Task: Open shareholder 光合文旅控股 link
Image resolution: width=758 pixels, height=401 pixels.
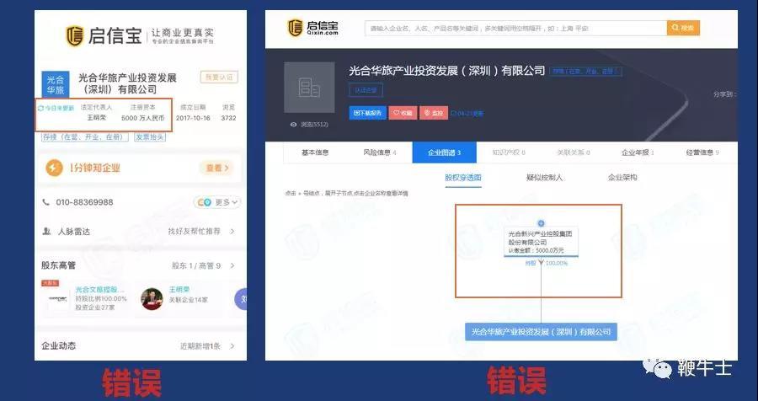Action: point(100,290)
